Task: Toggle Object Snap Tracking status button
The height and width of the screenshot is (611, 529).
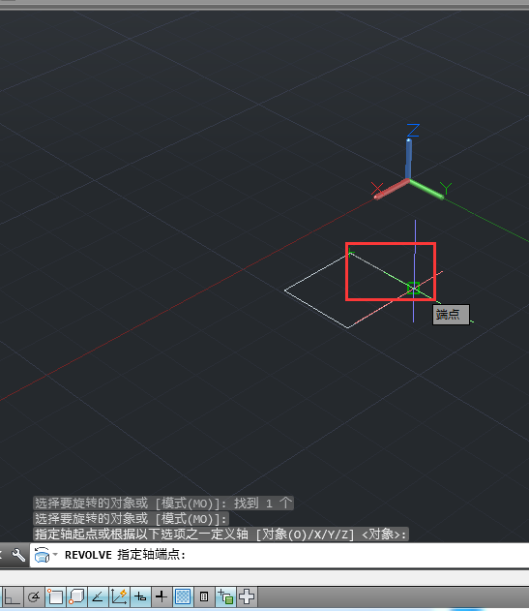Action: (x=98, y=596)
